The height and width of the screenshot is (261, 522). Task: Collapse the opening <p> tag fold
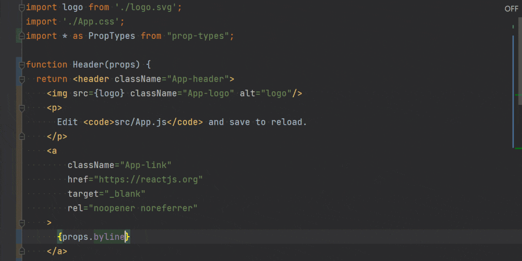point(22,108)
